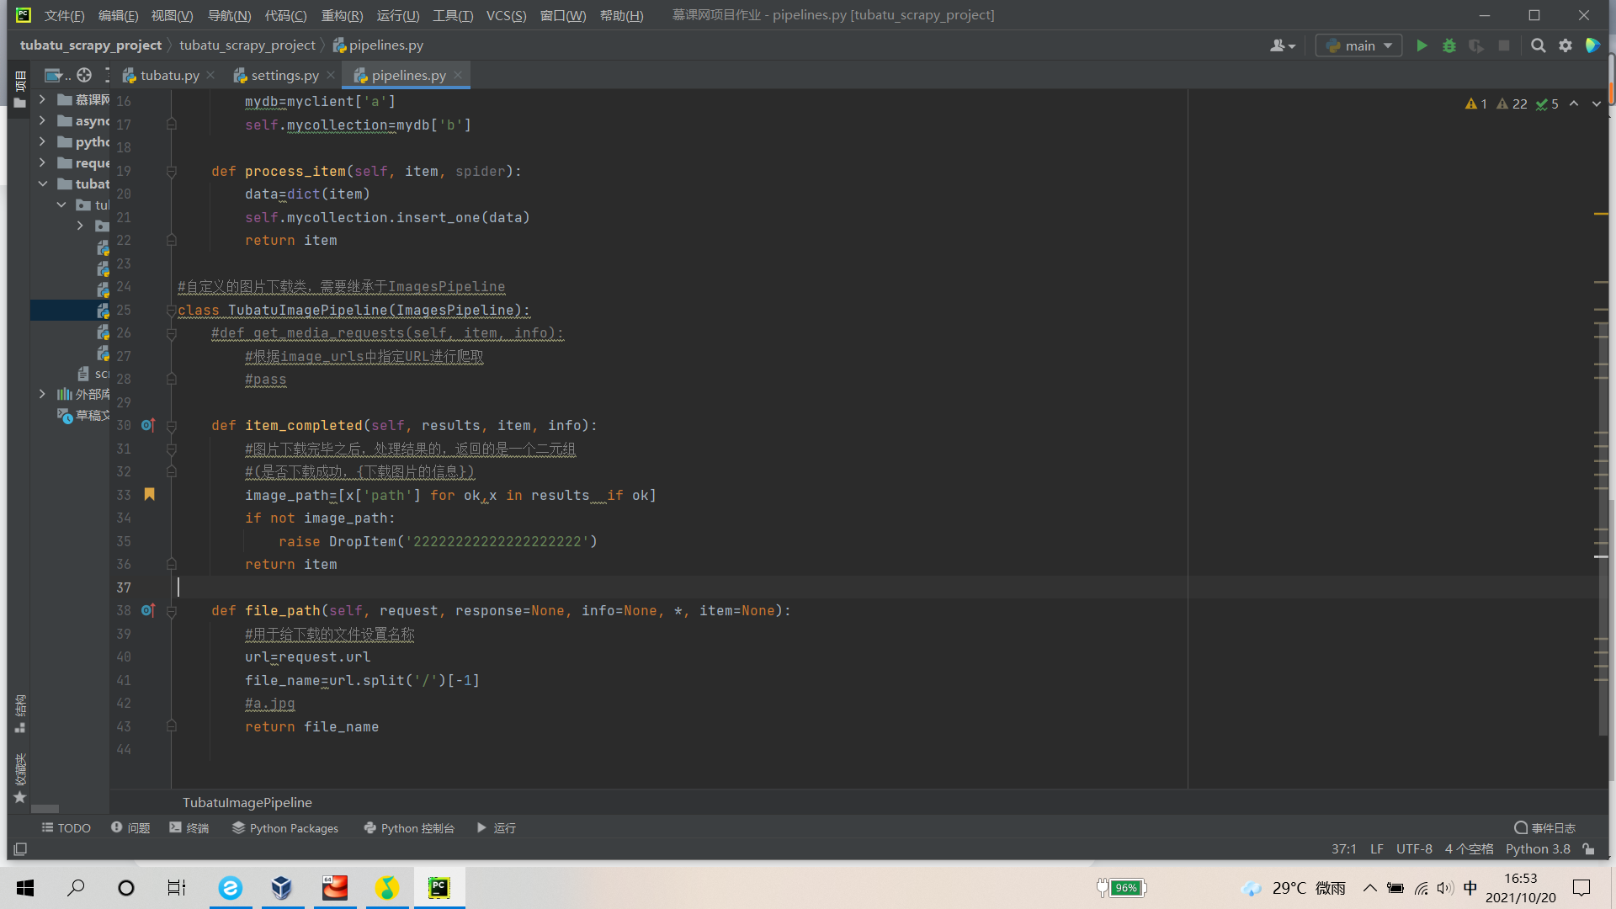Screen dimensions: 1616x909
Task: Open Python Packages tool window
Action: coord(285,828)
